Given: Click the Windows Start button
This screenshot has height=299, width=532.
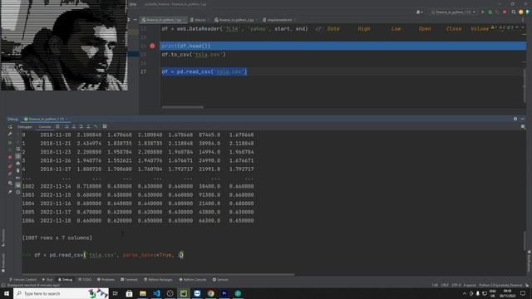Looking at the screenshot, I should tap(7, 293).
